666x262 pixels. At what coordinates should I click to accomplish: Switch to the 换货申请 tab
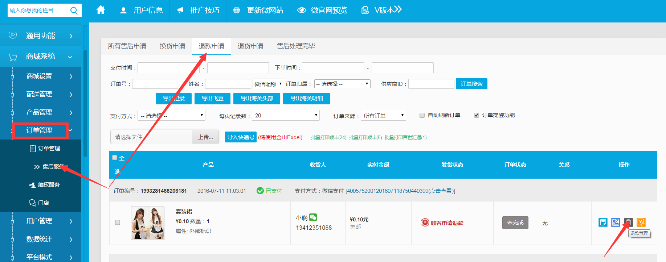tap(172, 46)
